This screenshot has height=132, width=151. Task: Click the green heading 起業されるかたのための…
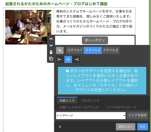pyautogui.click(x=56, y=4)
